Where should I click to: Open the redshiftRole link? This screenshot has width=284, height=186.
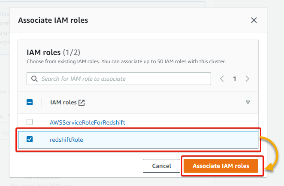pyautogui.click(x=66, y=140)
